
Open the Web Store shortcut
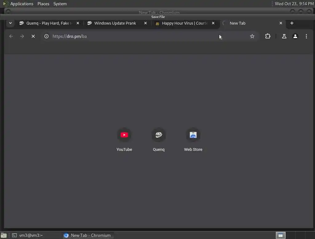click(x=193, y=139)
